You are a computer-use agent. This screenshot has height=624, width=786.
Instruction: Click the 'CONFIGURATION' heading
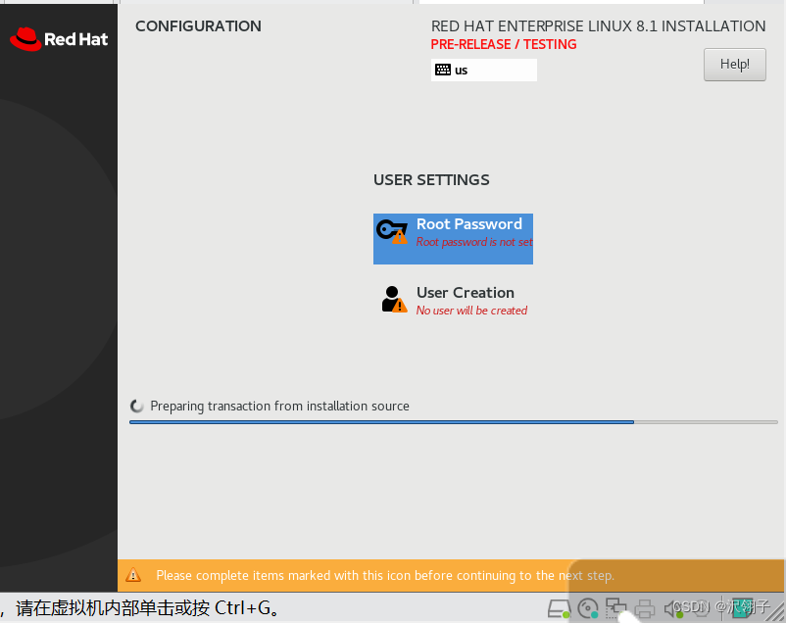(x=198, y=26)
